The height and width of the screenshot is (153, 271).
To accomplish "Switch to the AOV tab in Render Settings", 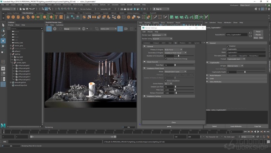I will click(164, 43).
